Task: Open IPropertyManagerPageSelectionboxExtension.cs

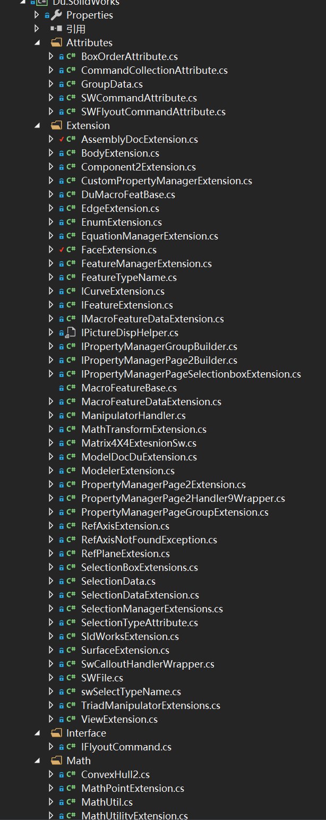Action: point(191,374)
